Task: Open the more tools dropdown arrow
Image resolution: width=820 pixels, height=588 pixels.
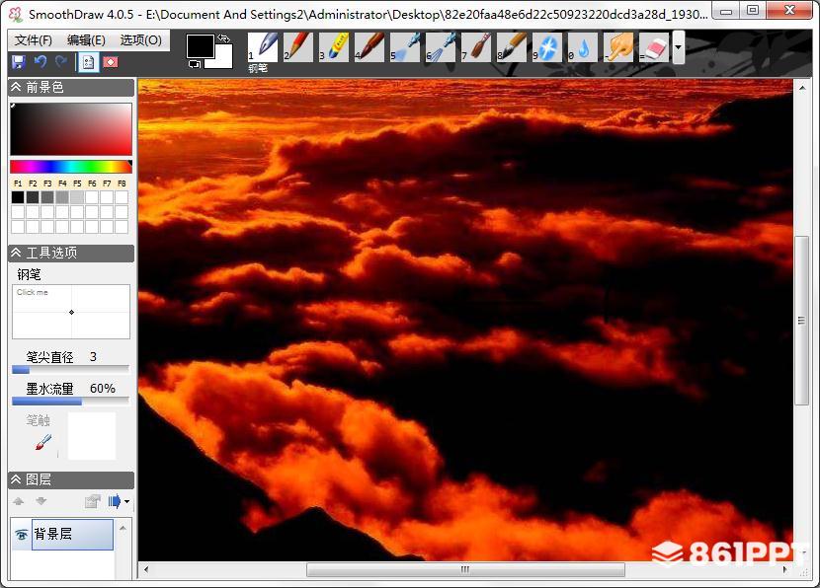Action: [679, 47]
